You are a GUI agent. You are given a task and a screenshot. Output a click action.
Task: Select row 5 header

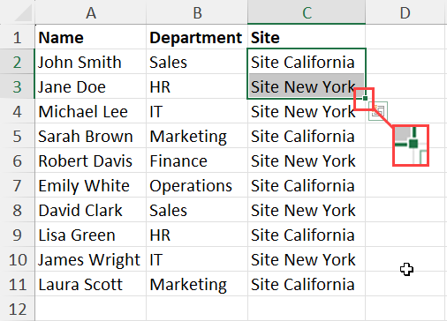[18, 136]
